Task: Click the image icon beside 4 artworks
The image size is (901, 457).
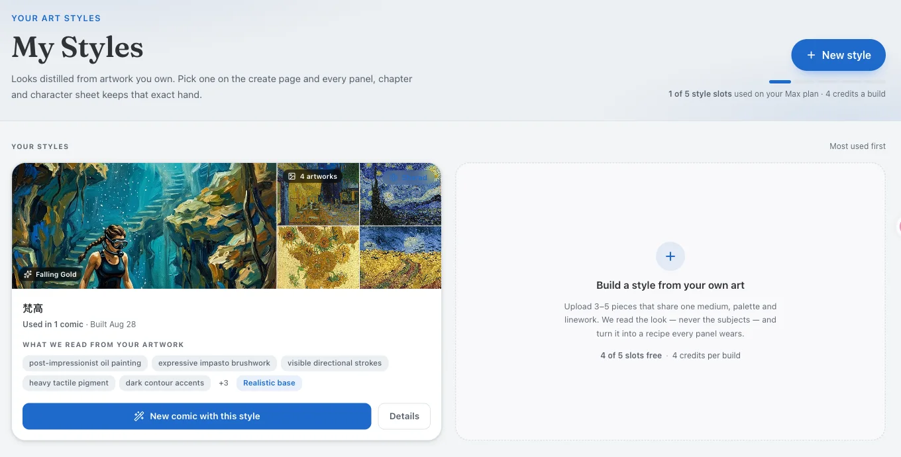Action: 292,176
